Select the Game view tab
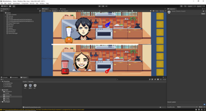This screenshot has width=206, height=111. pos(45,9)
